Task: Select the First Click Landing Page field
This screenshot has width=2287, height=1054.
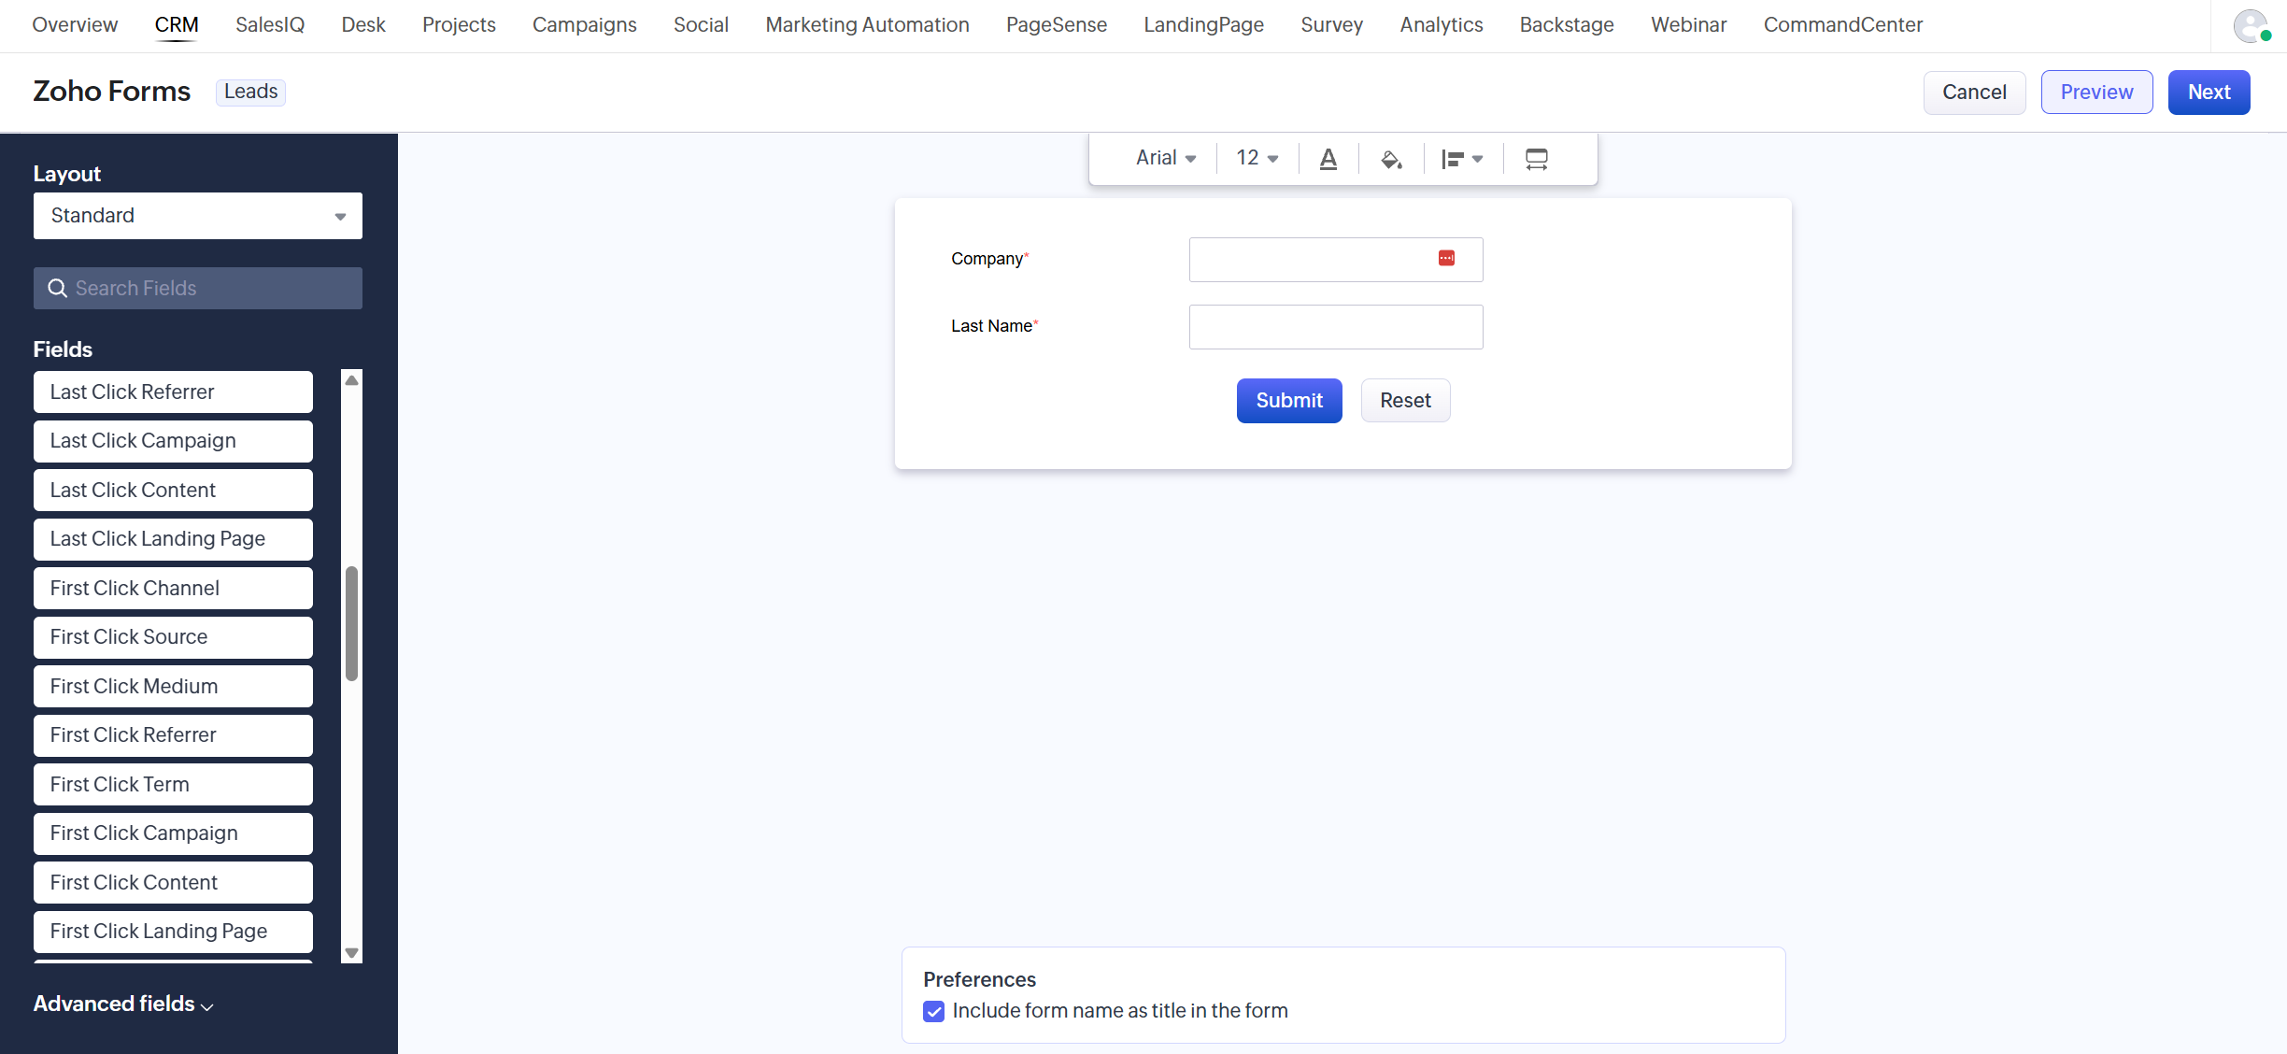Action: 173,932
